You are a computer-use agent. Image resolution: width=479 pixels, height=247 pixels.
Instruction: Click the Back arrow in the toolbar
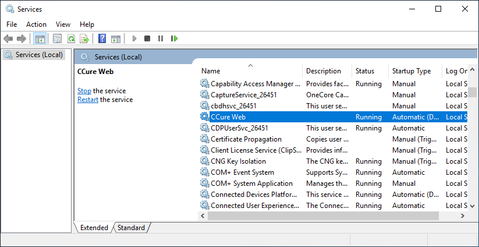(8, 38)
